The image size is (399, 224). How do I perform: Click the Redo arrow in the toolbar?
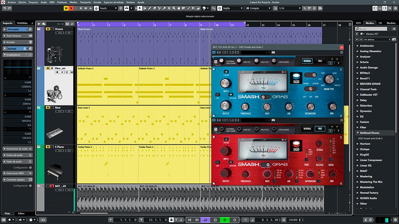[9, 8]
